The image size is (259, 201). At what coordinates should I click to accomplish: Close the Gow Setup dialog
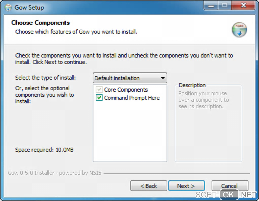tap(243, 6)
